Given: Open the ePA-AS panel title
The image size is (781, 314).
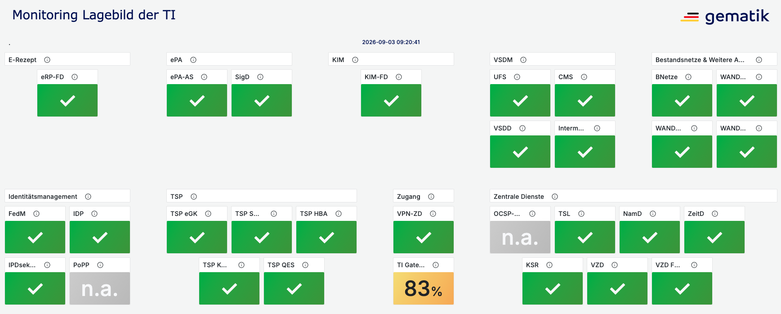Looking at the screenshot, I should click(x=182, y=77).
